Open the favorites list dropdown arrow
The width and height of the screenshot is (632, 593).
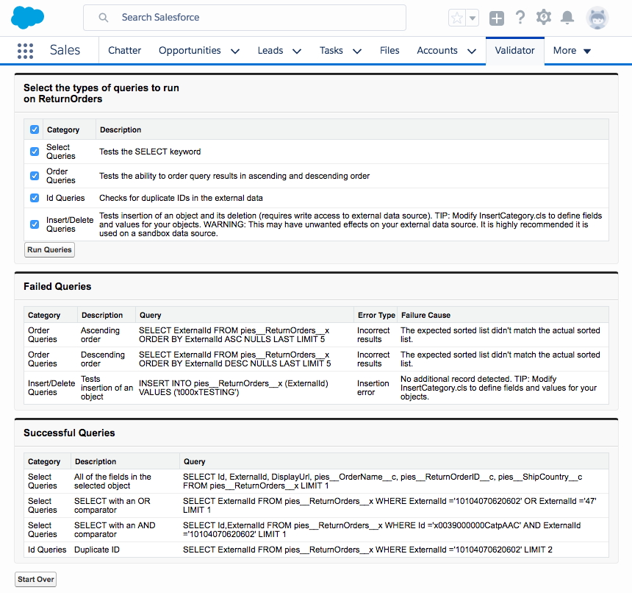click(x=473, y=18)
